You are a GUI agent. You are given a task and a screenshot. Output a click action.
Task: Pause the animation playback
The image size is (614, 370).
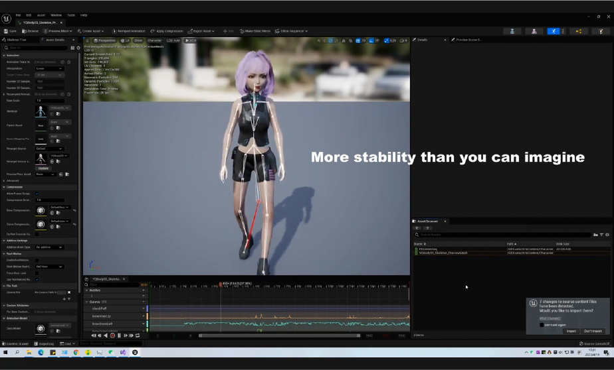click(119, 336)
